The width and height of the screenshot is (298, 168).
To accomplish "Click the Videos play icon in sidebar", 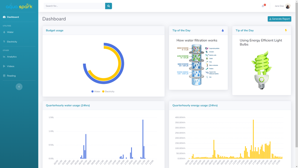I will pyautogui.click(x=4, y=66).
